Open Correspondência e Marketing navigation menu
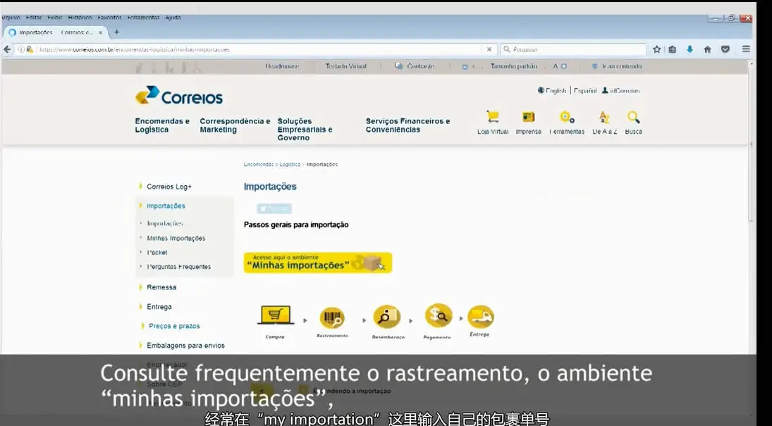 tap(235, 125)
